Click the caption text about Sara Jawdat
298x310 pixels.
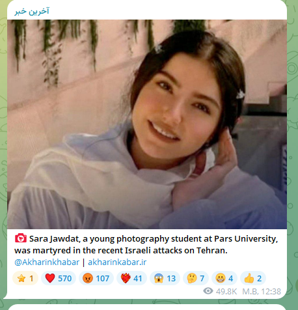point(146,245)
